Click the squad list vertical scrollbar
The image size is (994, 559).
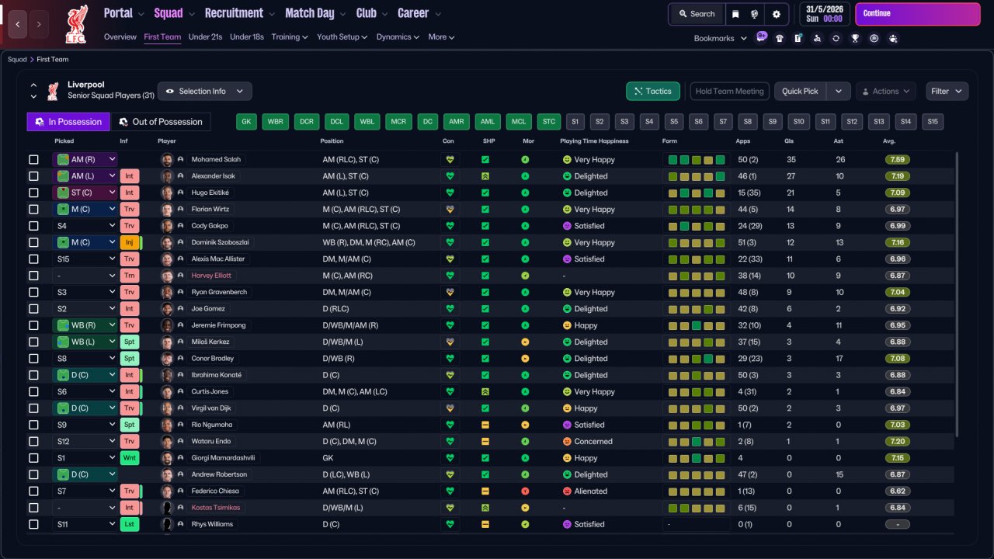957,295
